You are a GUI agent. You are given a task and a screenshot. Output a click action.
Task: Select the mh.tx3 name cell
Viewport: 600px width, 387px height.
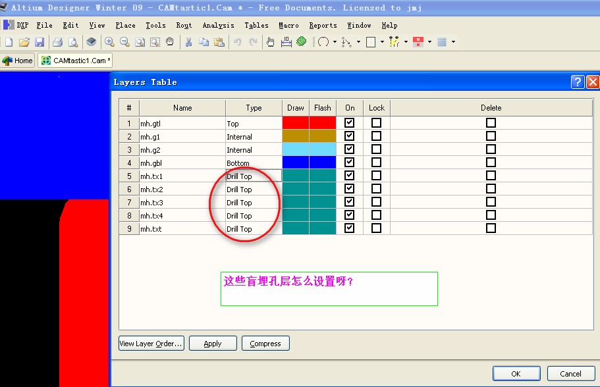pyautogui.click(x=182, y=202)
